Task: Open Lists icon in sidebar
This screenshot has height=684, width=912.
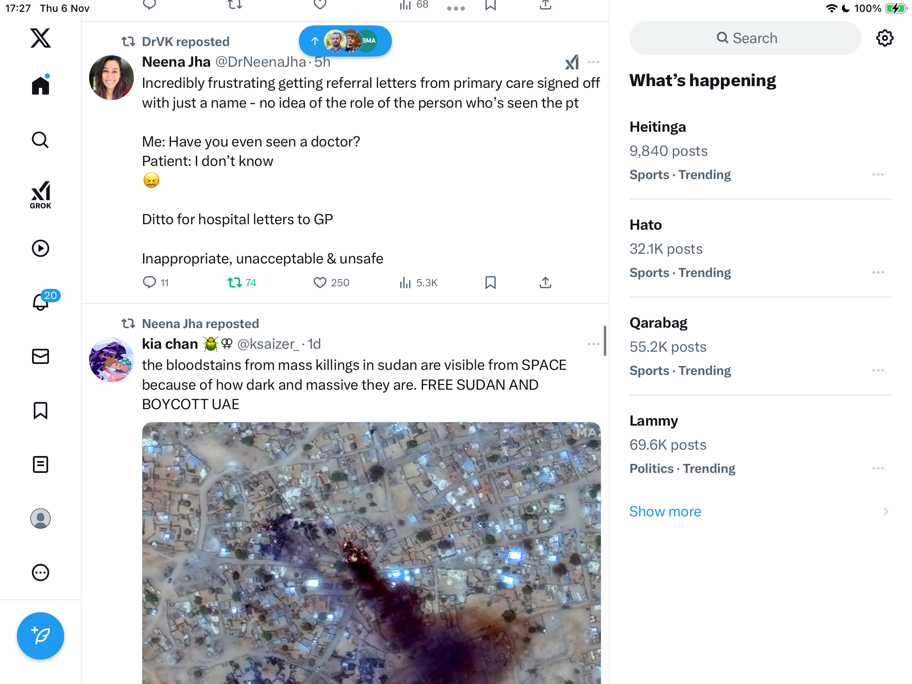Action: (x=41, y=464)
